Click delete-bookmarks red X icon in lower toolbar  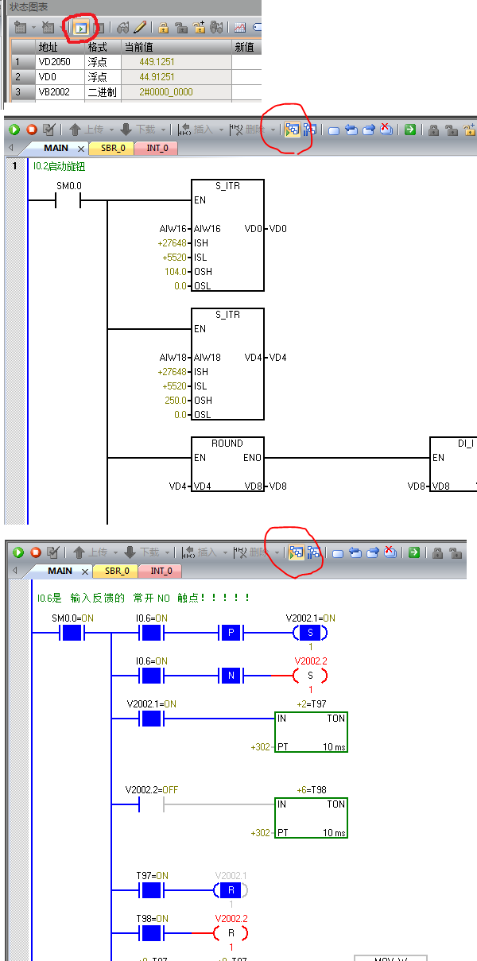click(x=387, y=552)
